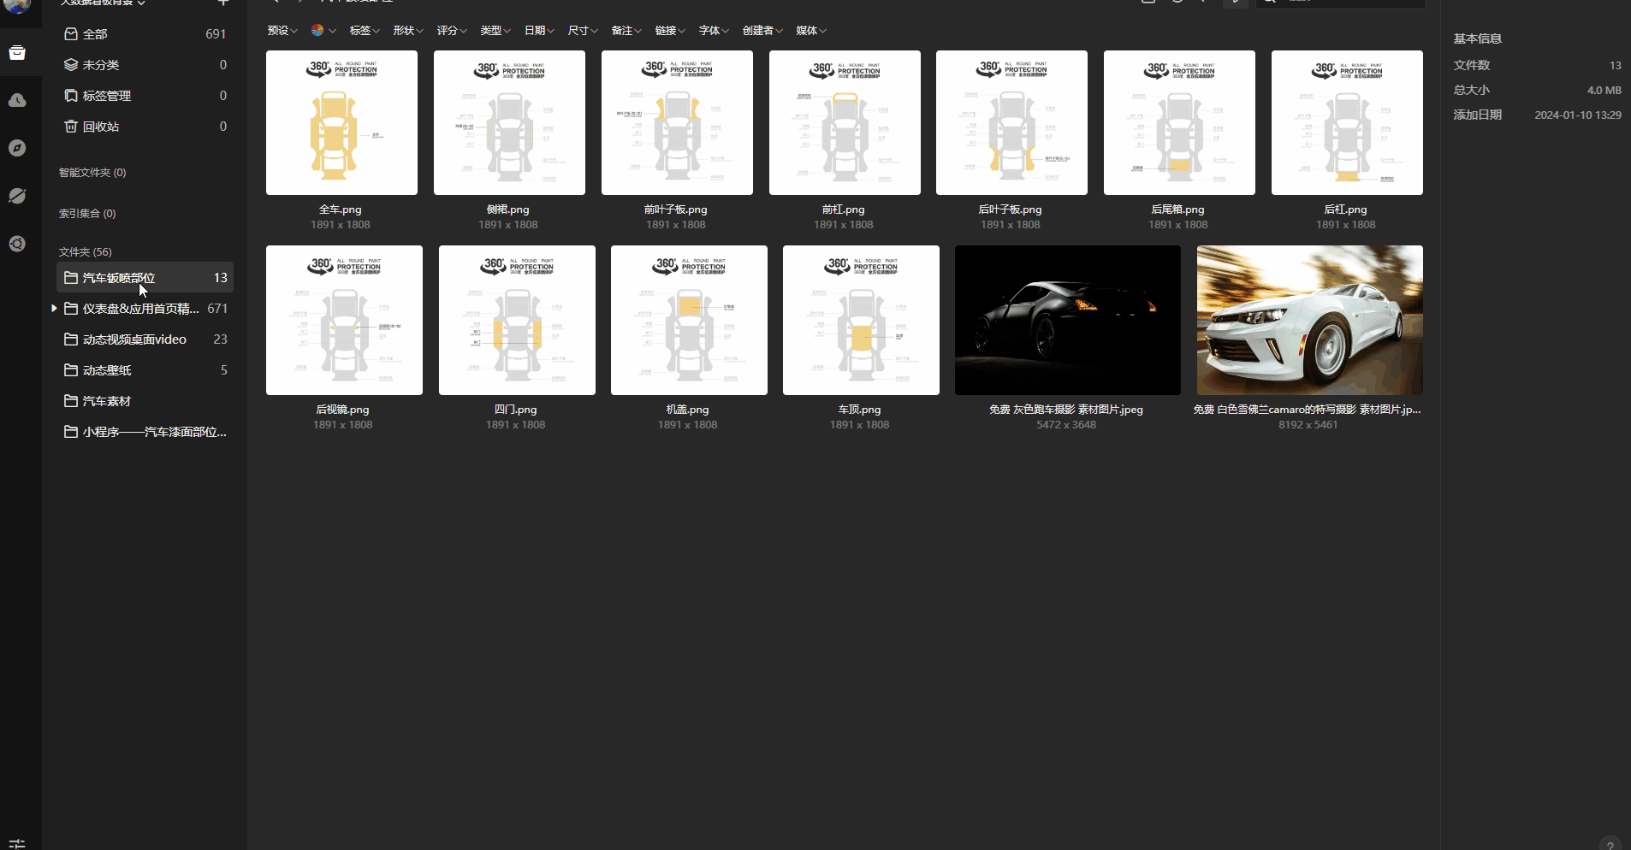
Task: Click the 后视镜.png file name
Action: coord(342,410)
